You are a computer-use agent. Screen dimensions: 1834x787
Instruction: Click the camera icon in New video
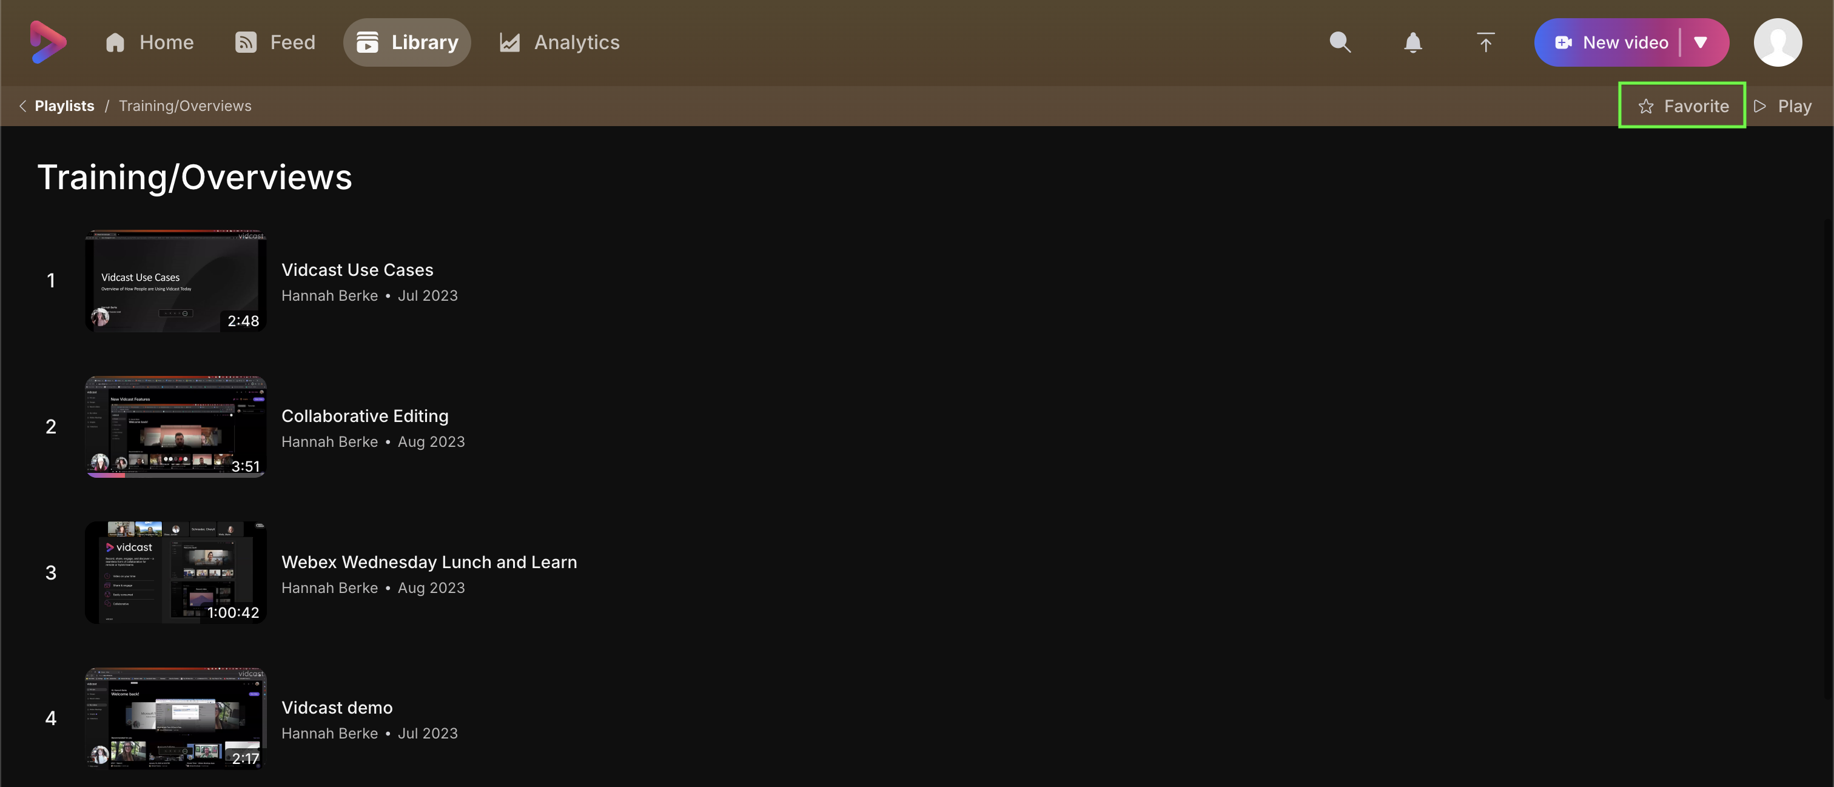(x=1564, y=42)
